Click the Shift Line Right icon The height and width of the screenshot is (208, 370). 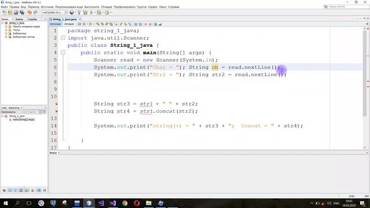click(x=140, y=24)
